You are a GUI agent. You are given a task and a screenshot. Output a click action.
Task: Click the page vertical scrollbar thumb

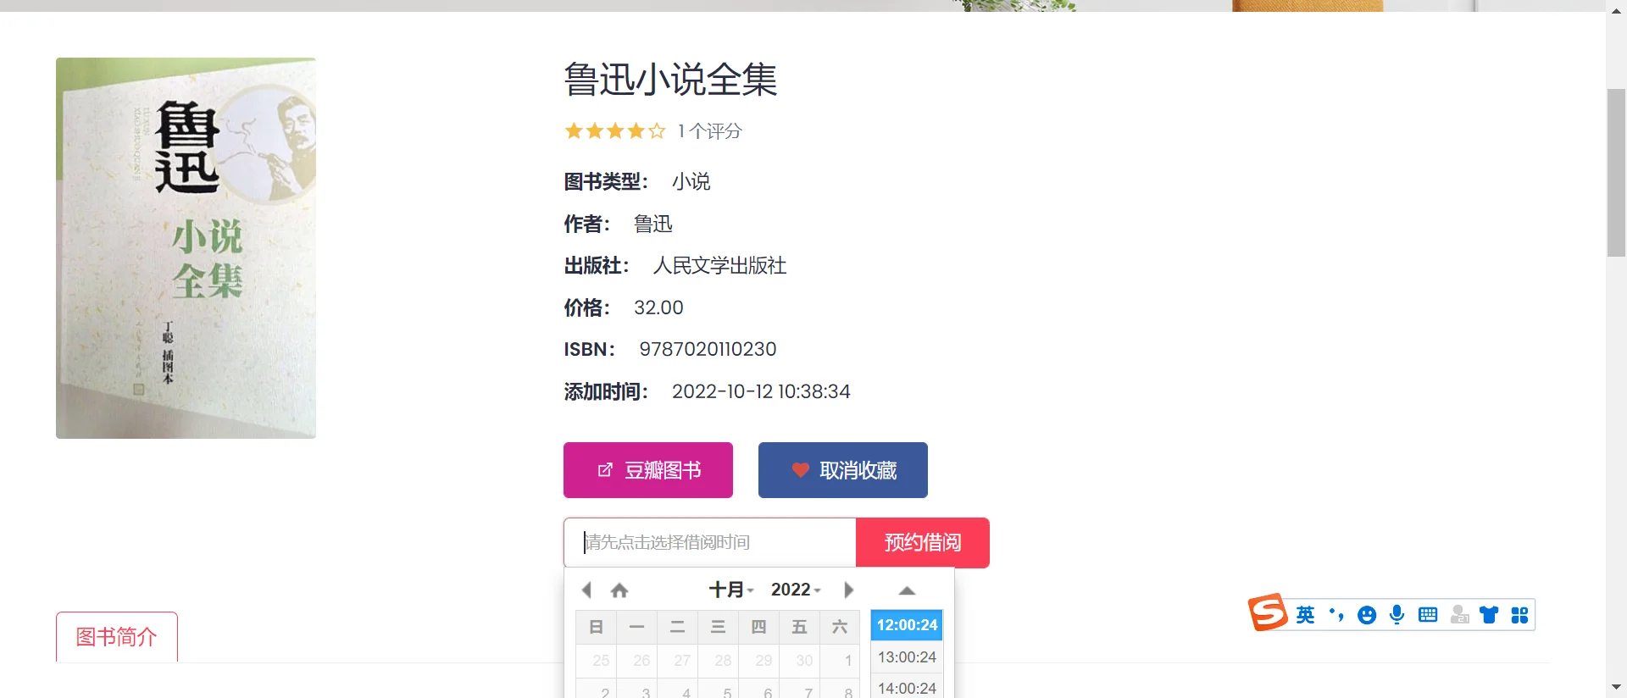(x=1616, y=172)
